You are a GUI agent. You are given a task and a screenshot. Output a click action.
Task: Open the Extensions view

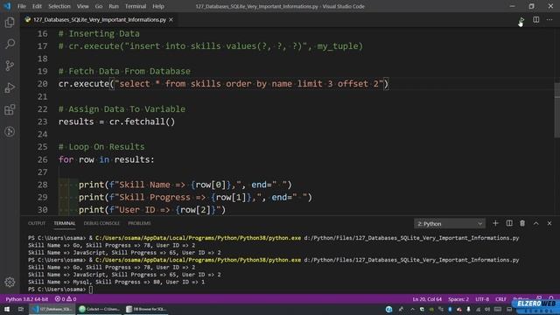point(10,109)
